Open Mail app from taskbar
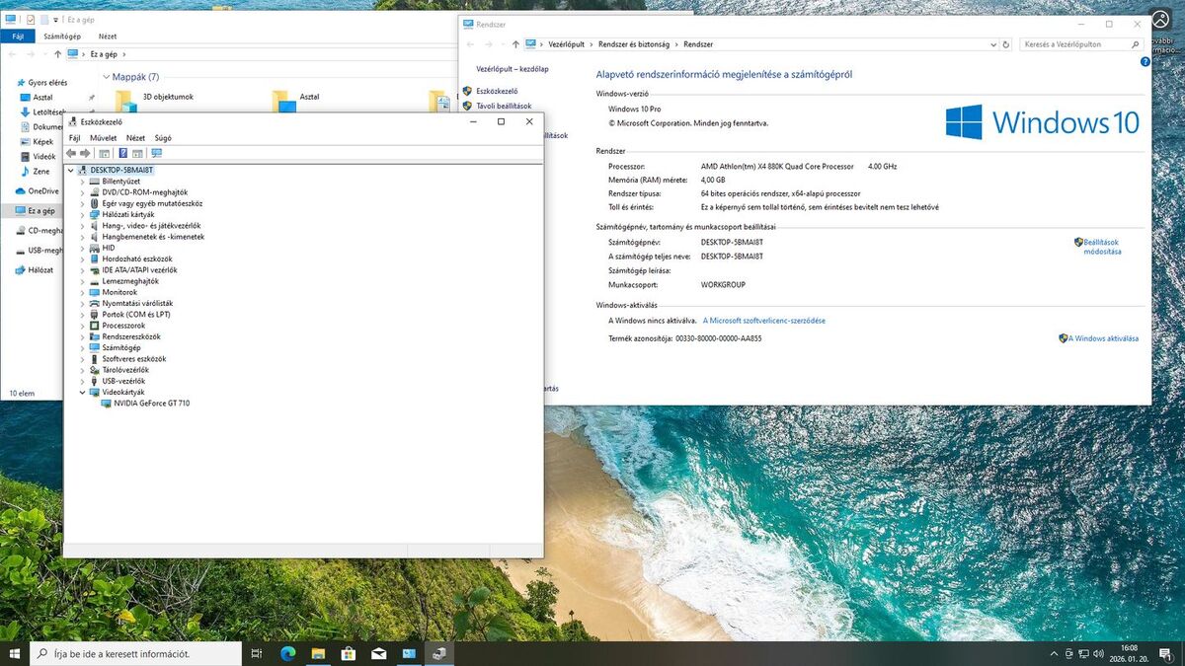Viewport: 1185px width, 666px height. pyautogui.click(x=379, y=653)
